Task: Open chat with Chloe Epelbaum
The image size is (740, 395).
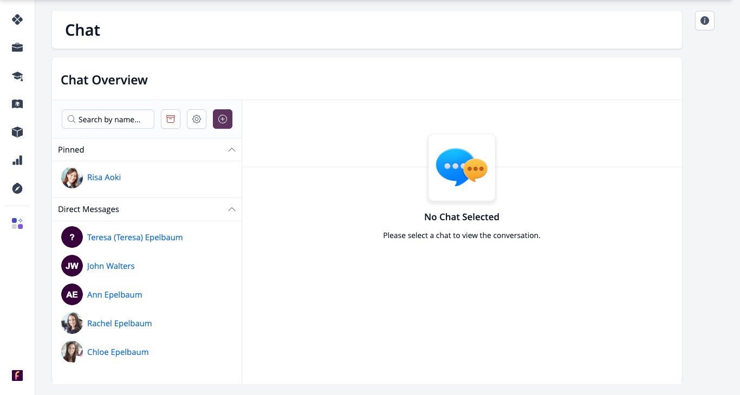Action: click(118, 352)
